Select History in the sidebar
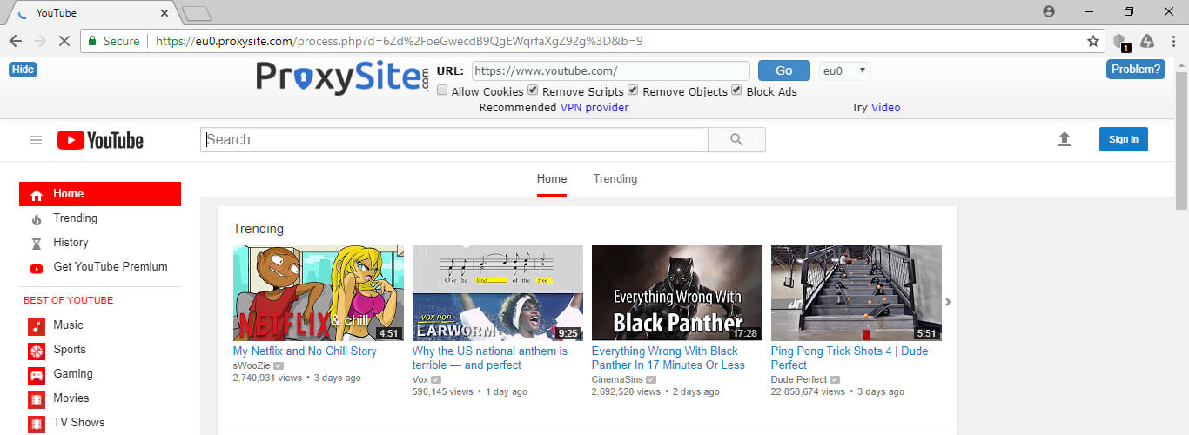Viewport: 1189px width, 435px height. (100, 243)
